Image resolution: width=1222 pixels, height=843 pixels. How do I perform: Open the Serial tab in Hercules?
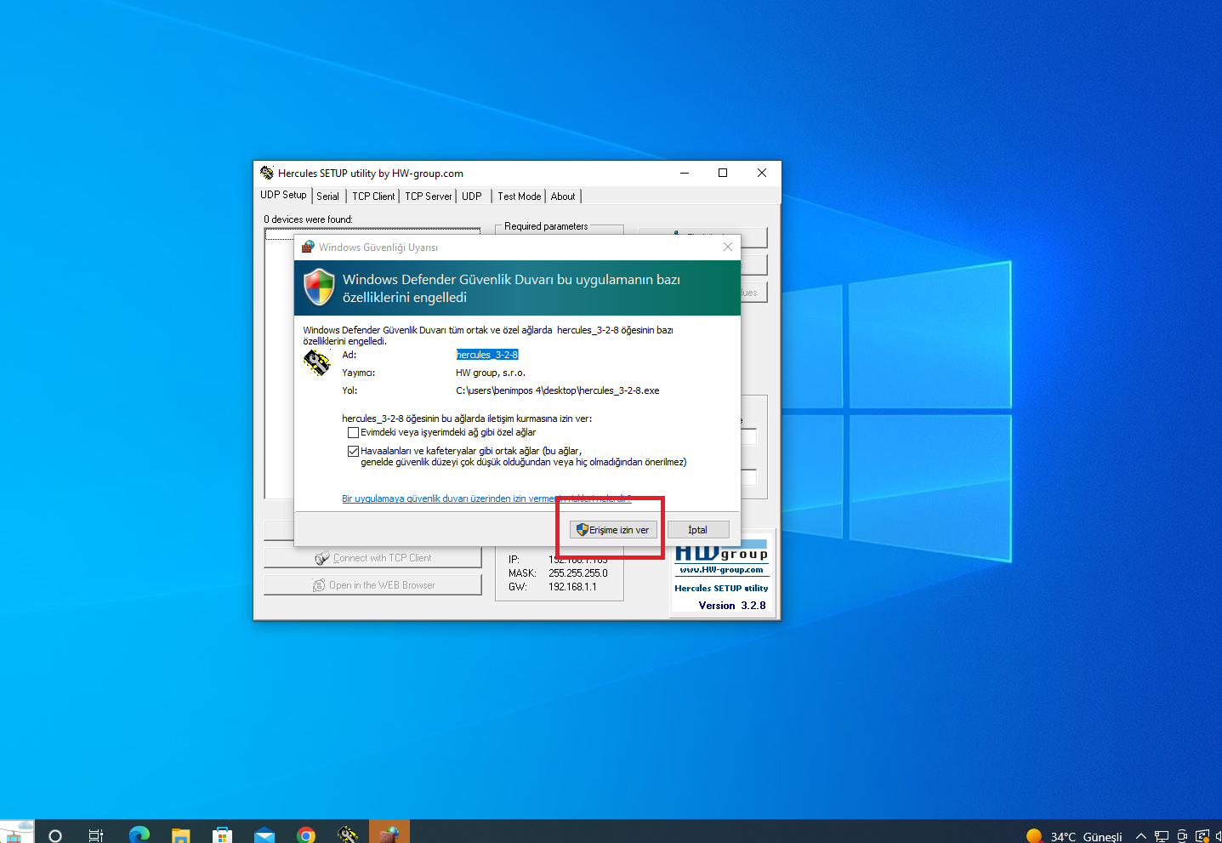pos(327,197)
